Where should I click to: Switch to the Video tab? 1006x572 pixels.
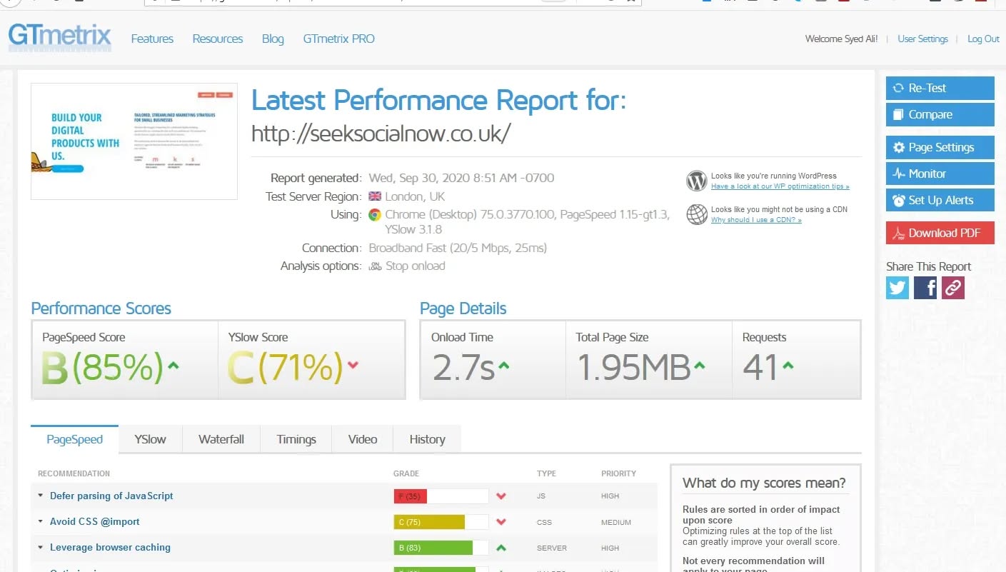363,439
